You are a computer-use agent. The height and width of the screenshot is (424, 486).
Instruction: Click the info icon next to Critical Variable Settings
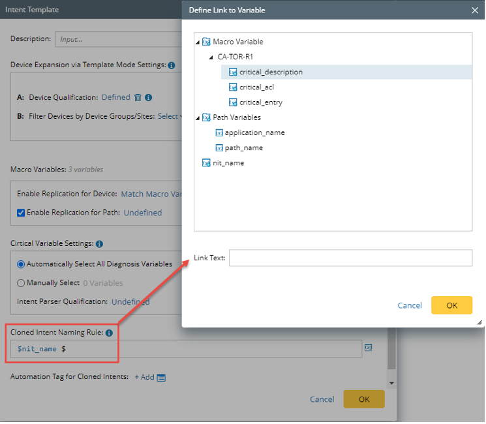[99, 244]
